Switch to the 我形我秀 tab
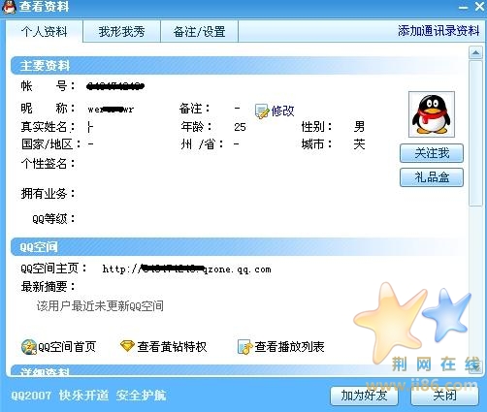Image resolution: width=487 pixels, height=412 pixels. (121, 32)
